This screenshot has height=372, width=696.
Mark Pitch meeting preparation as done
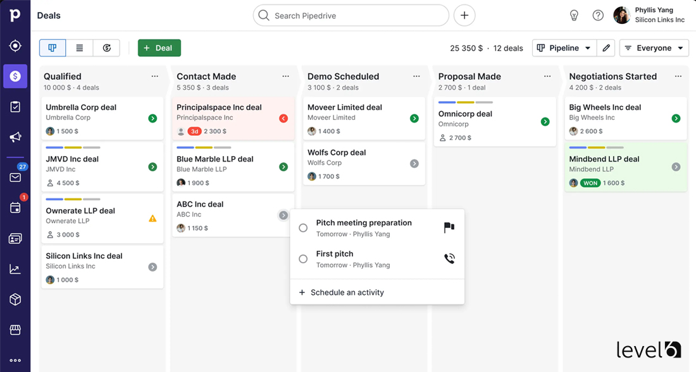coord(303,228)
